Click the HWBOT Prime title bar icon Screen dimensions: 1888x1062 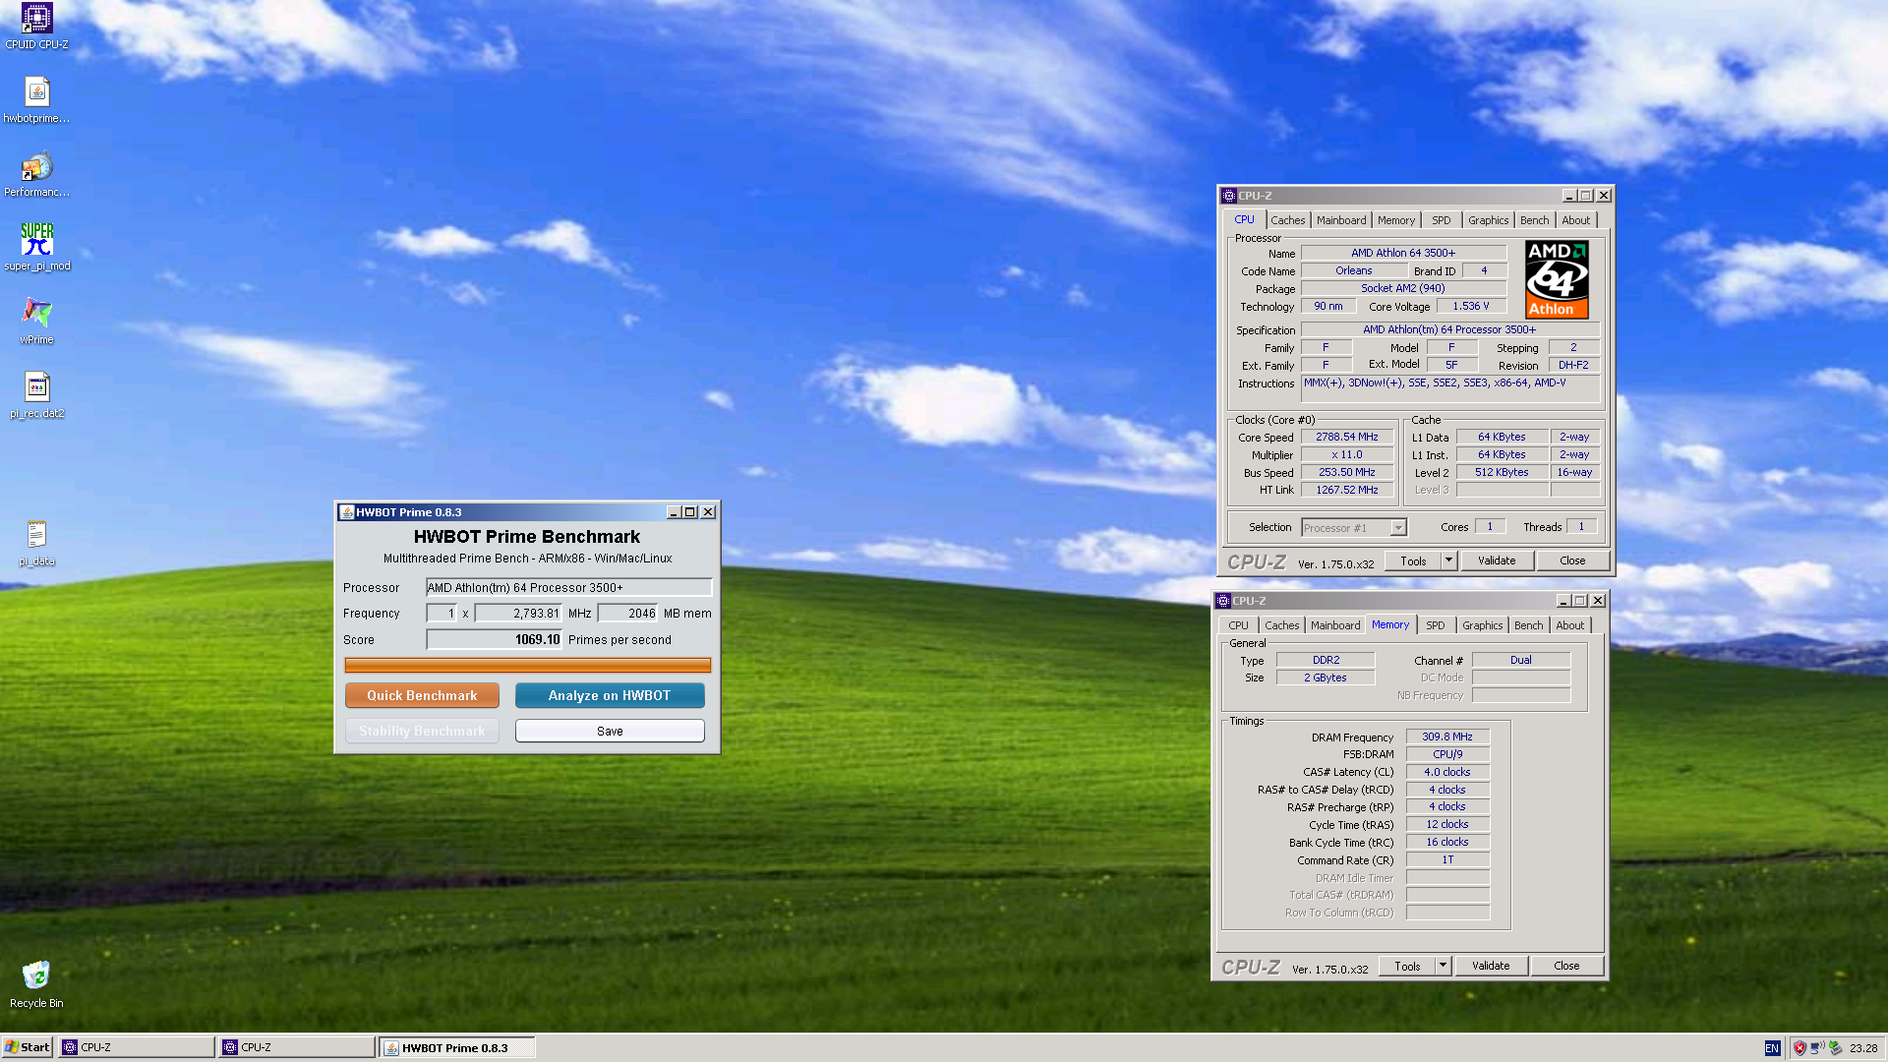(346, 512)
